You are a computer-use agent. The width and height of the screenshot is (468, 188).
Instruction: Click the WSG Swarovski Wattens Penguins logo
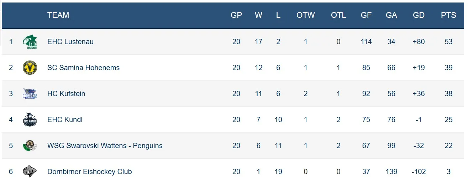point(30,146)
